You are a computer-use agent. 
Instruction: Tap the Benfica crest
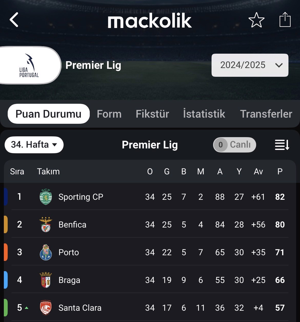[46, 224]
